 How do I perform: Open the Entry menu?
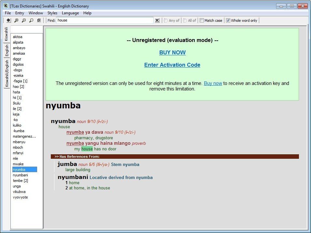[x=20, y=13]
